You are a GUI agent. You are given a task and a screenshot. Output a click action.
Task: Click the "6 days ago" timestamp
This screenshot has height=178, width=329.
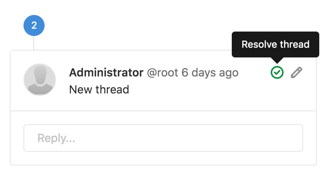[210, 73]
